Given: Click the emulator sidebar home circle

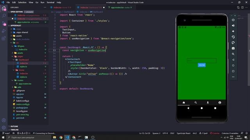Looking at the screenshot, I should 233,65.
